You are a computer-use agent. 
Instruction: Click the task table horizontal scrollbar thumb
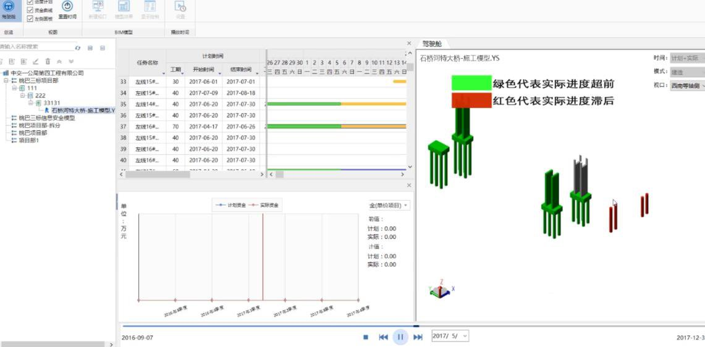coord(158,174)
